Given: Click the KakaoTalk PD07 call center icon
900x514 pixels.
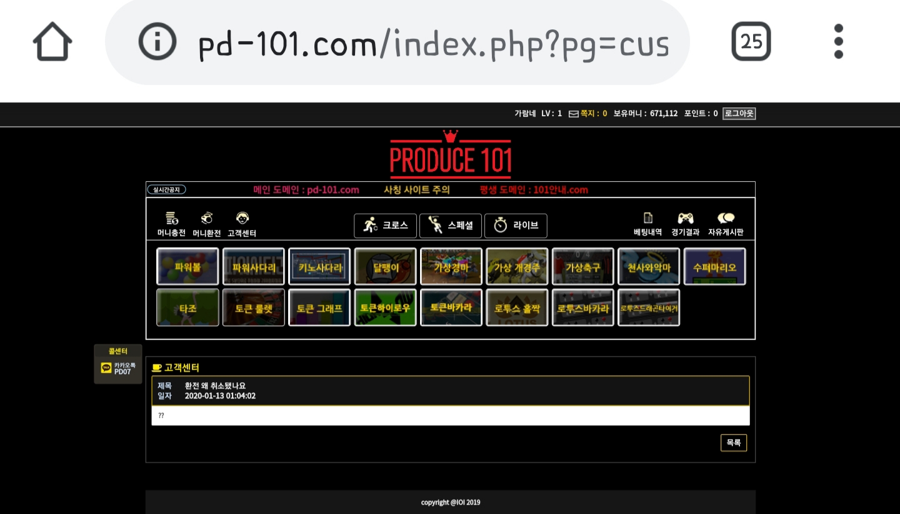Looking at the screenshot, I should [x=106, y=368].
